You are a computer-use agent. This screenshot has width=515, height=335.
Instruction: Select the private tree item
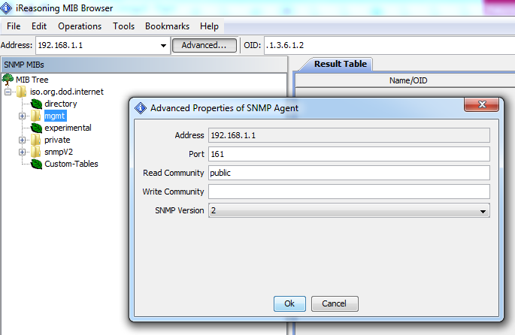(x=57, y=140)
